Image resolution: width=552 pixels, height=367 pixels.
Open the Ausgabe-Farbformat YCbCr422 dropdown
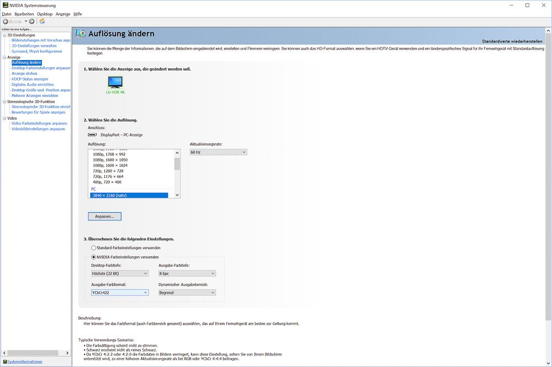click(x=120, y=293)
